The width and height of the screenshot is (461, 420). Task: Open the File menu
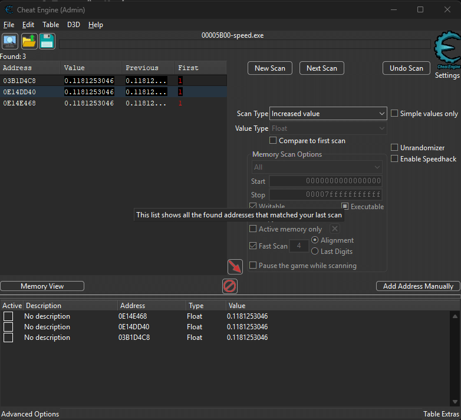[9, 25]
